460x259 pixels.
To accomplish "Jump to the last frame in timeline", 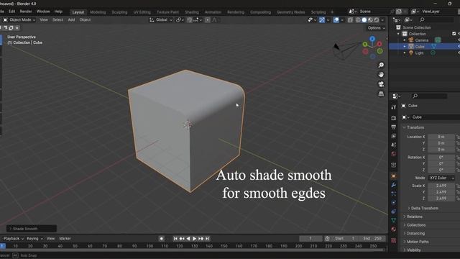I will point(208,239).
